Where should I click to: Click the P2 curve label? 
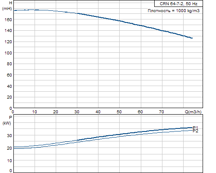point(195,131)
